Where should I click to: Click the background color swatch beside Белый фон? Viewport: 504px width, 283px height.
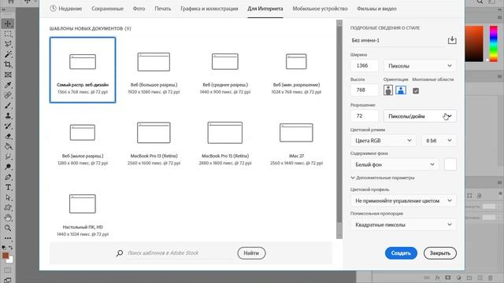[450, 164]
